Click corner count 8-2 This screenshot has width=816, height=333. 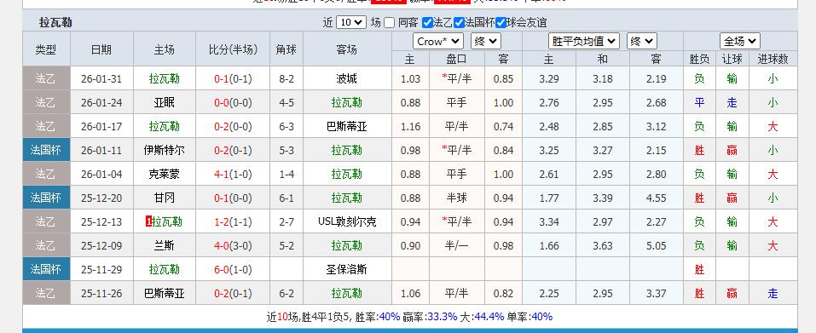(x=286, y=79)
